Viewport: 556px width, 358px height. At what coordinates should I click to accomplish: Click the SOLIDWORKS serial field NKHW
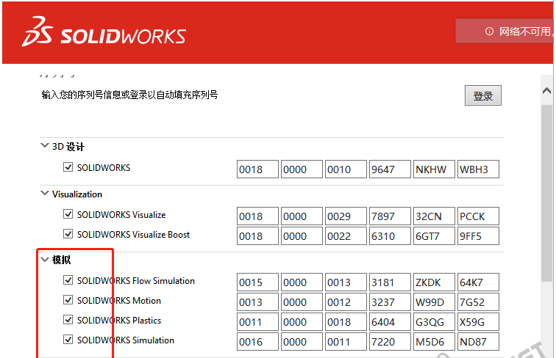tap(434, 169)
